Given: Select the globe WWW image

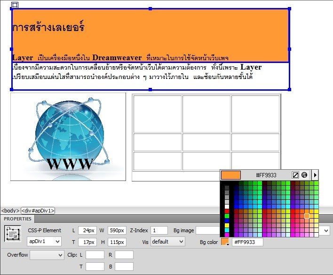Looking at the screenshot, I should (x=68, y=137).
